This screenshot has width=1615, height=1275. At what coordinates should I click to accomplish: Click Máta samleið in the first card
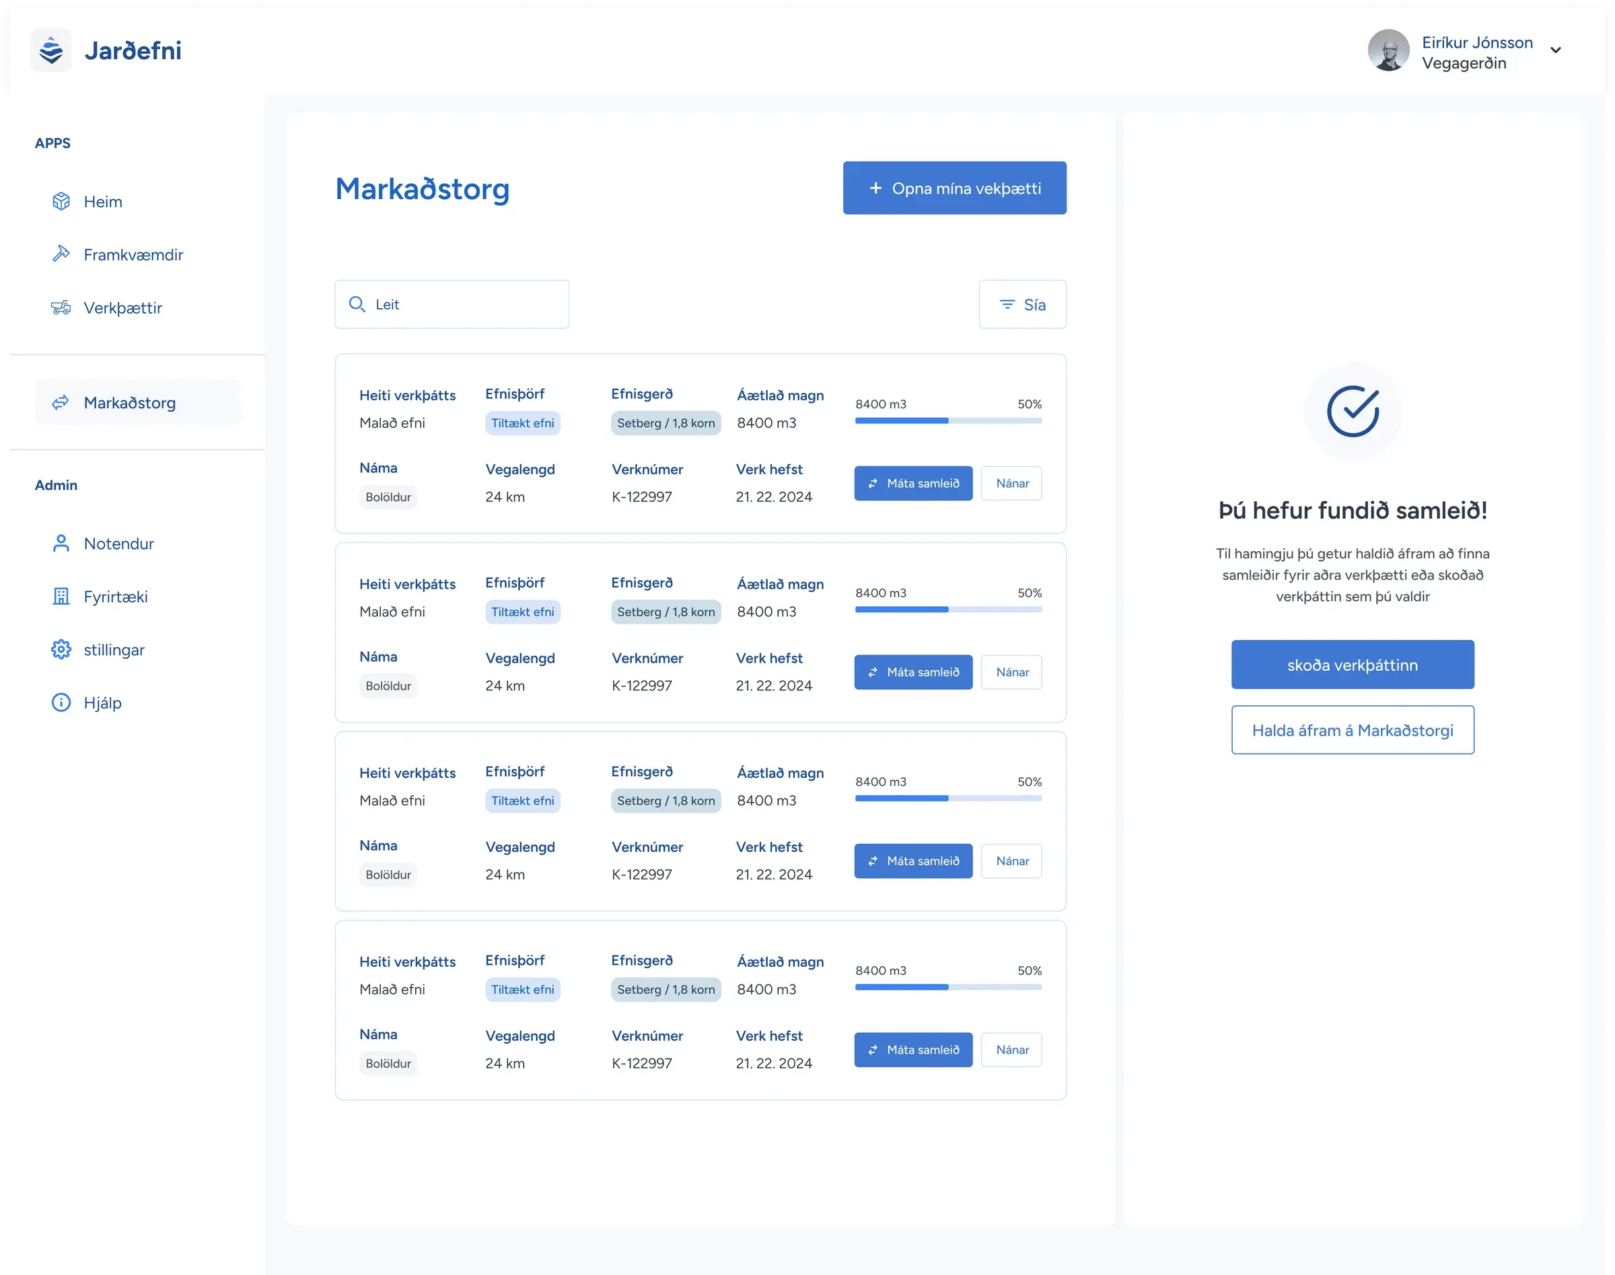coord(913,484)
